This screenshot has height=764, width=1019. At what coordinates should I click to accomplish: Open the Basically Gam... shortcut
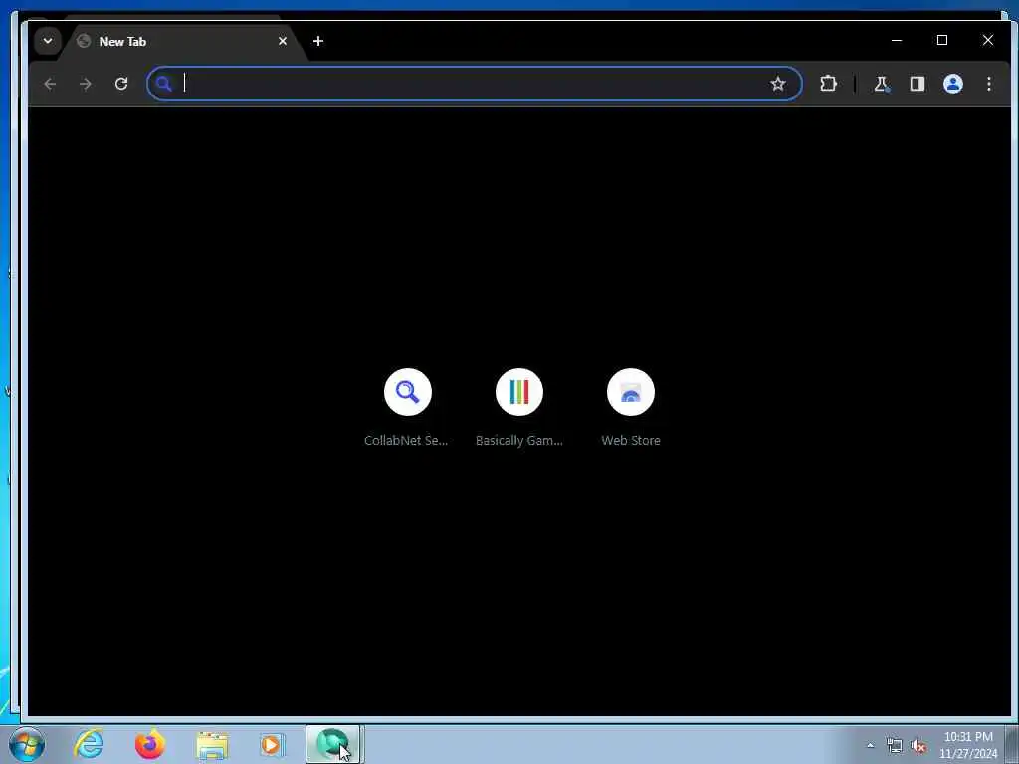[x=518, y=407]
